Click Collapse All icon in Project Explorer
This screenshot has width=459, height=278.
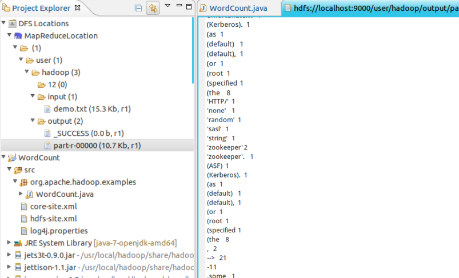click(x=138, y=8)
